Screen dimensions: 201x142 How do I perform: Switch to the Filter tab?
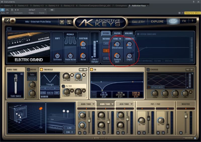pyautogui.click(x=117, y=33)
